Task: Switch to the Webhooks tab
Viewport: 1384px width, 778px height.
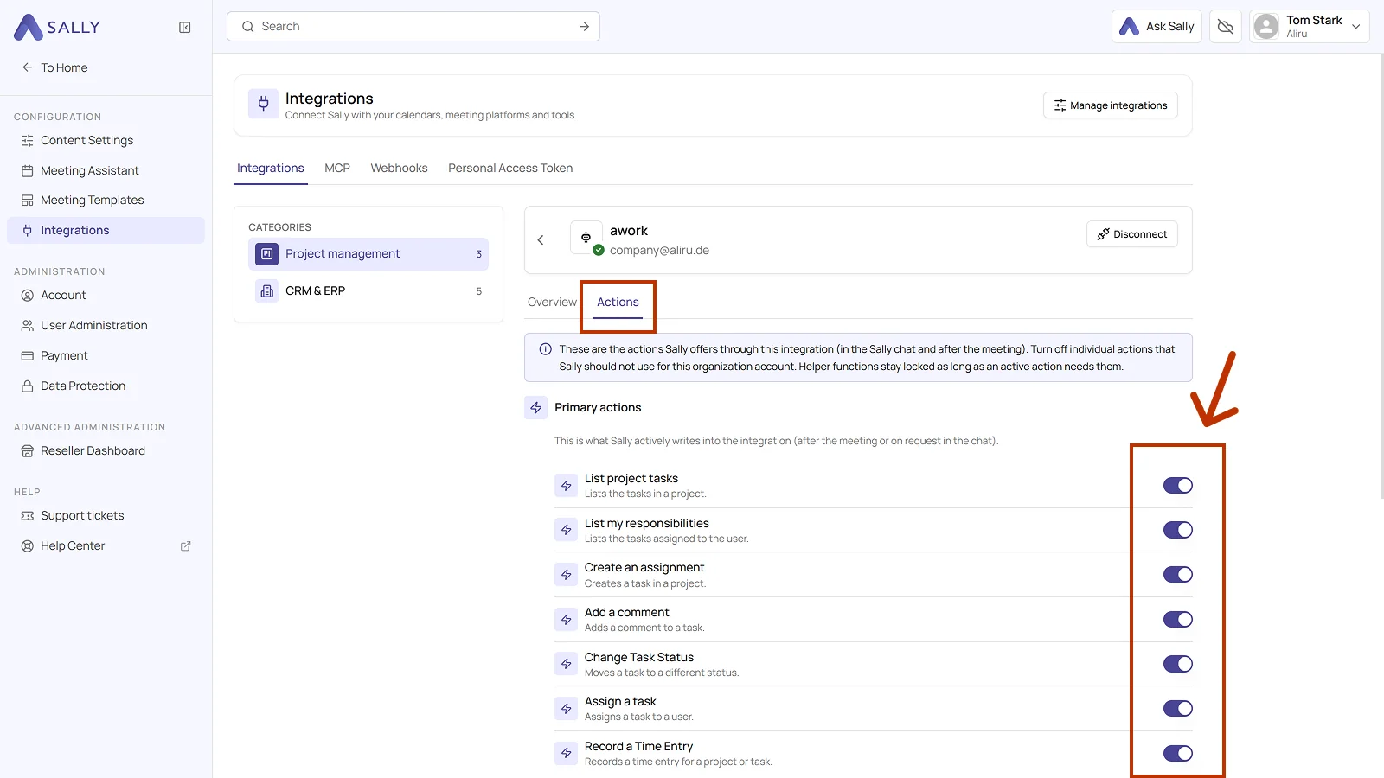Action: click(399, 169)
